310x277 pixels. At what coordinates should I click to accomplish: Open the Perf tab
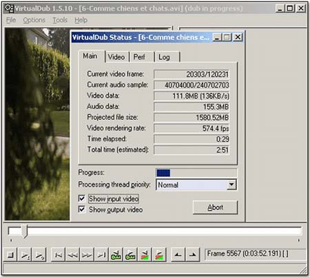click(x=139, y=57)
